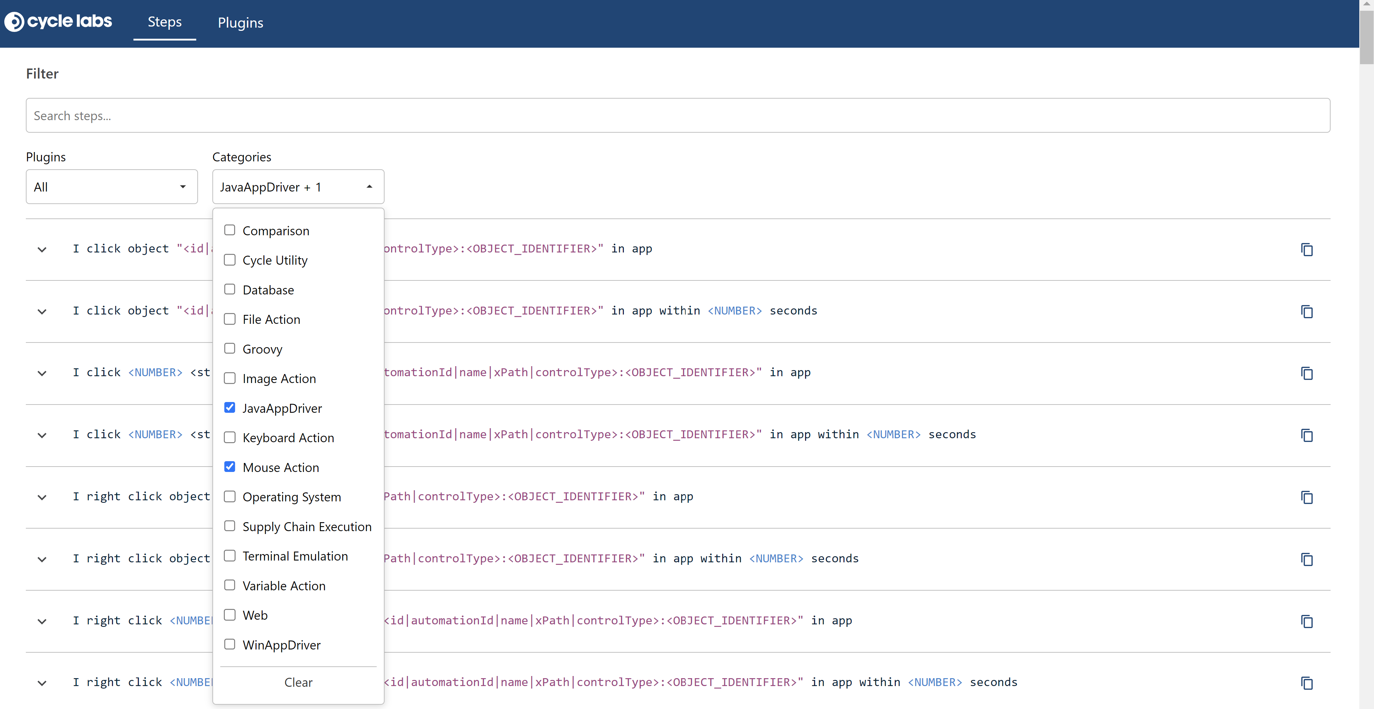
Task: Copy the first 'I right click object' step
Action: point(1306,497)
